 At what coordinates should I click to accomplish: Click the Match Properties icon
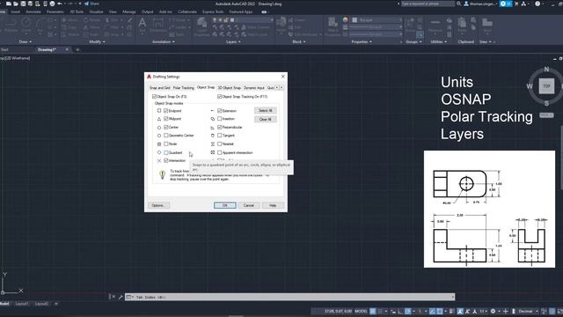click(333, 26)
